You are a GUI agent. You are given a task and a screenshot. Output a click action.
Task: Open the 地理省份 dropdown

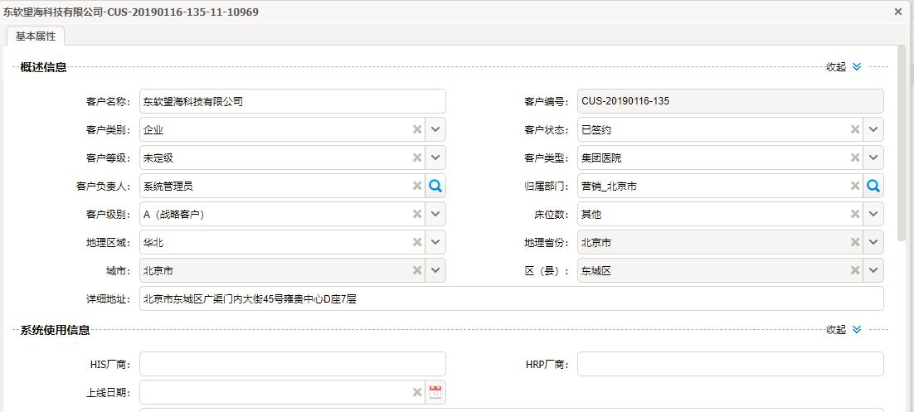click(873, 242)
